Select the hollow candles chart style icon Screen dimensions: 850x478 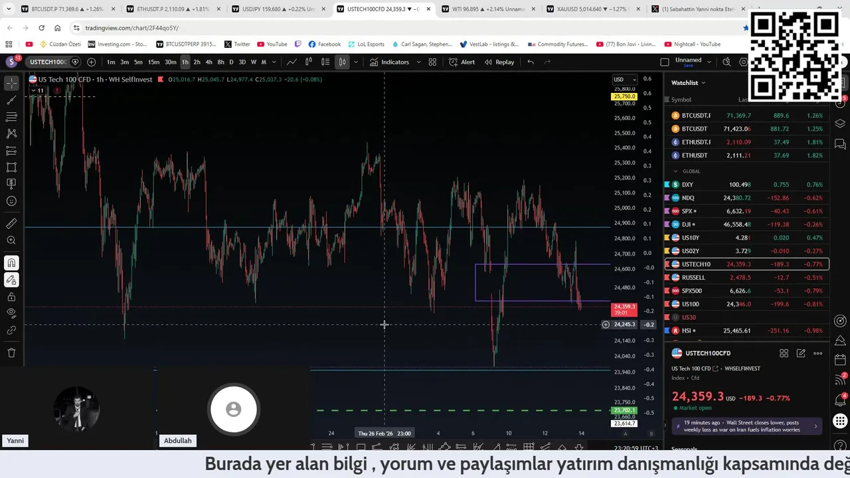pos(309,62)
